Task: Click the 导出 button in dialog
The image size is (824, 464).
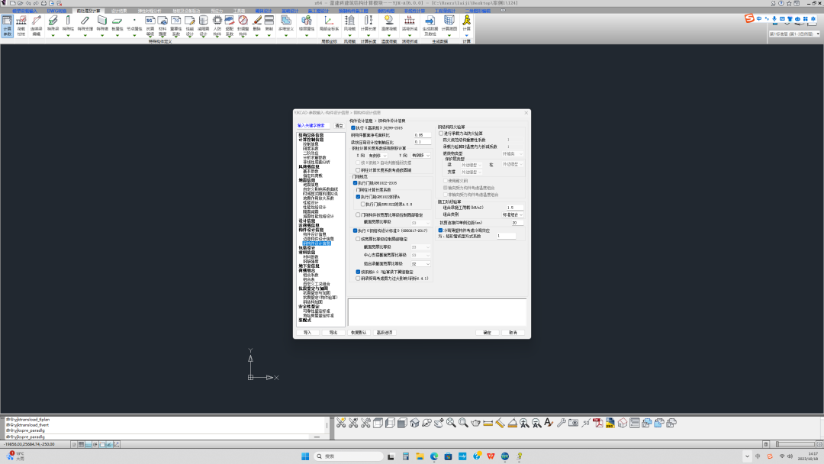Action: (333, 333)
